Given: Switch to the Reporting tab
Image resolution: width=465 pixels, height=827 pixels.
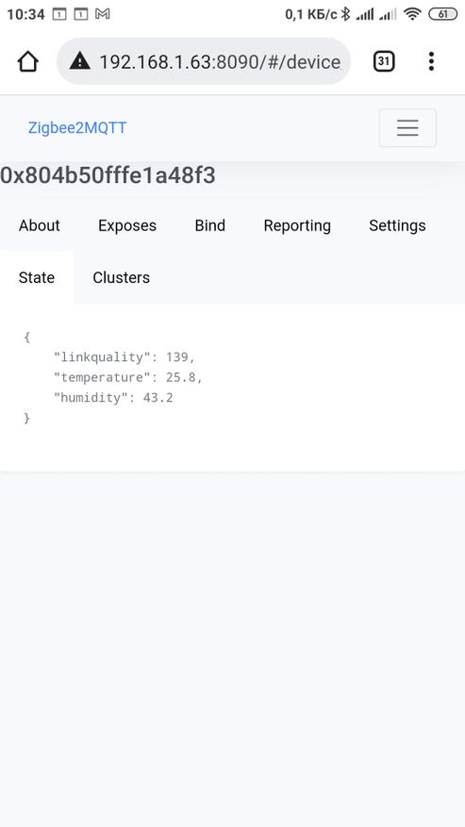Looking at the screenshot, I should [297, 225].
